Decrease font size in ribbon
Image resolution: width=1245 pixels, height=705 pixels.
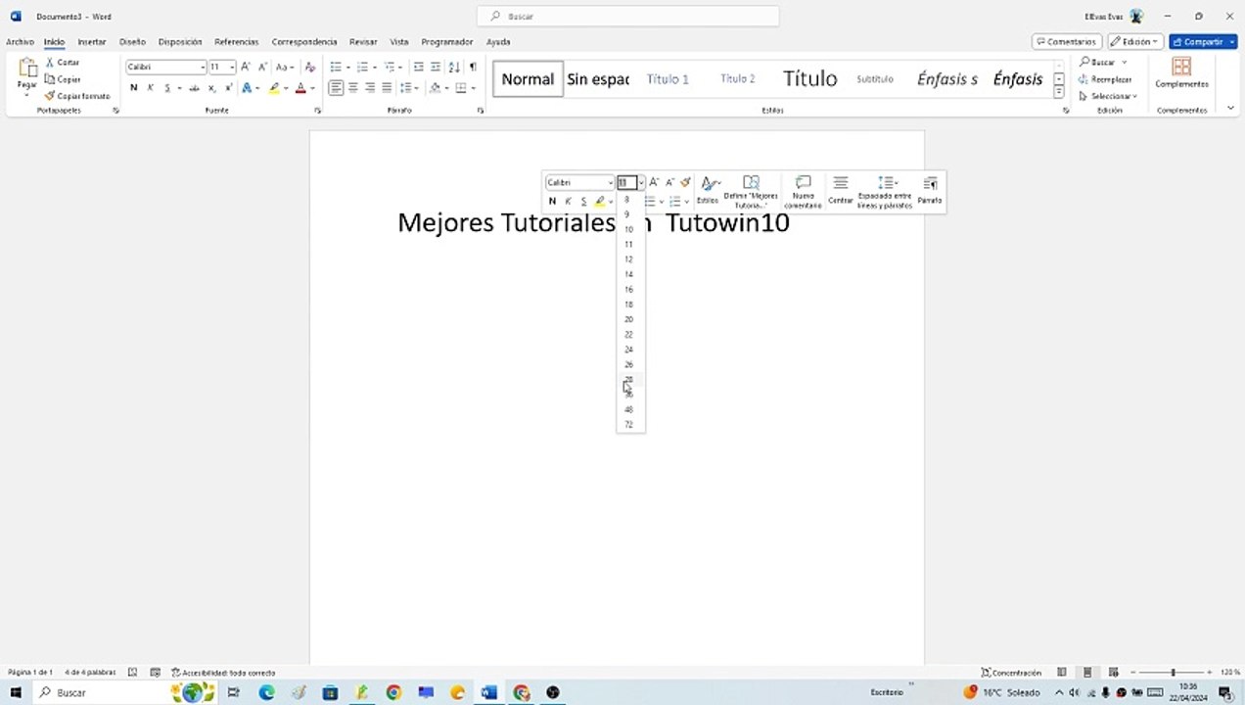[262, 67]
